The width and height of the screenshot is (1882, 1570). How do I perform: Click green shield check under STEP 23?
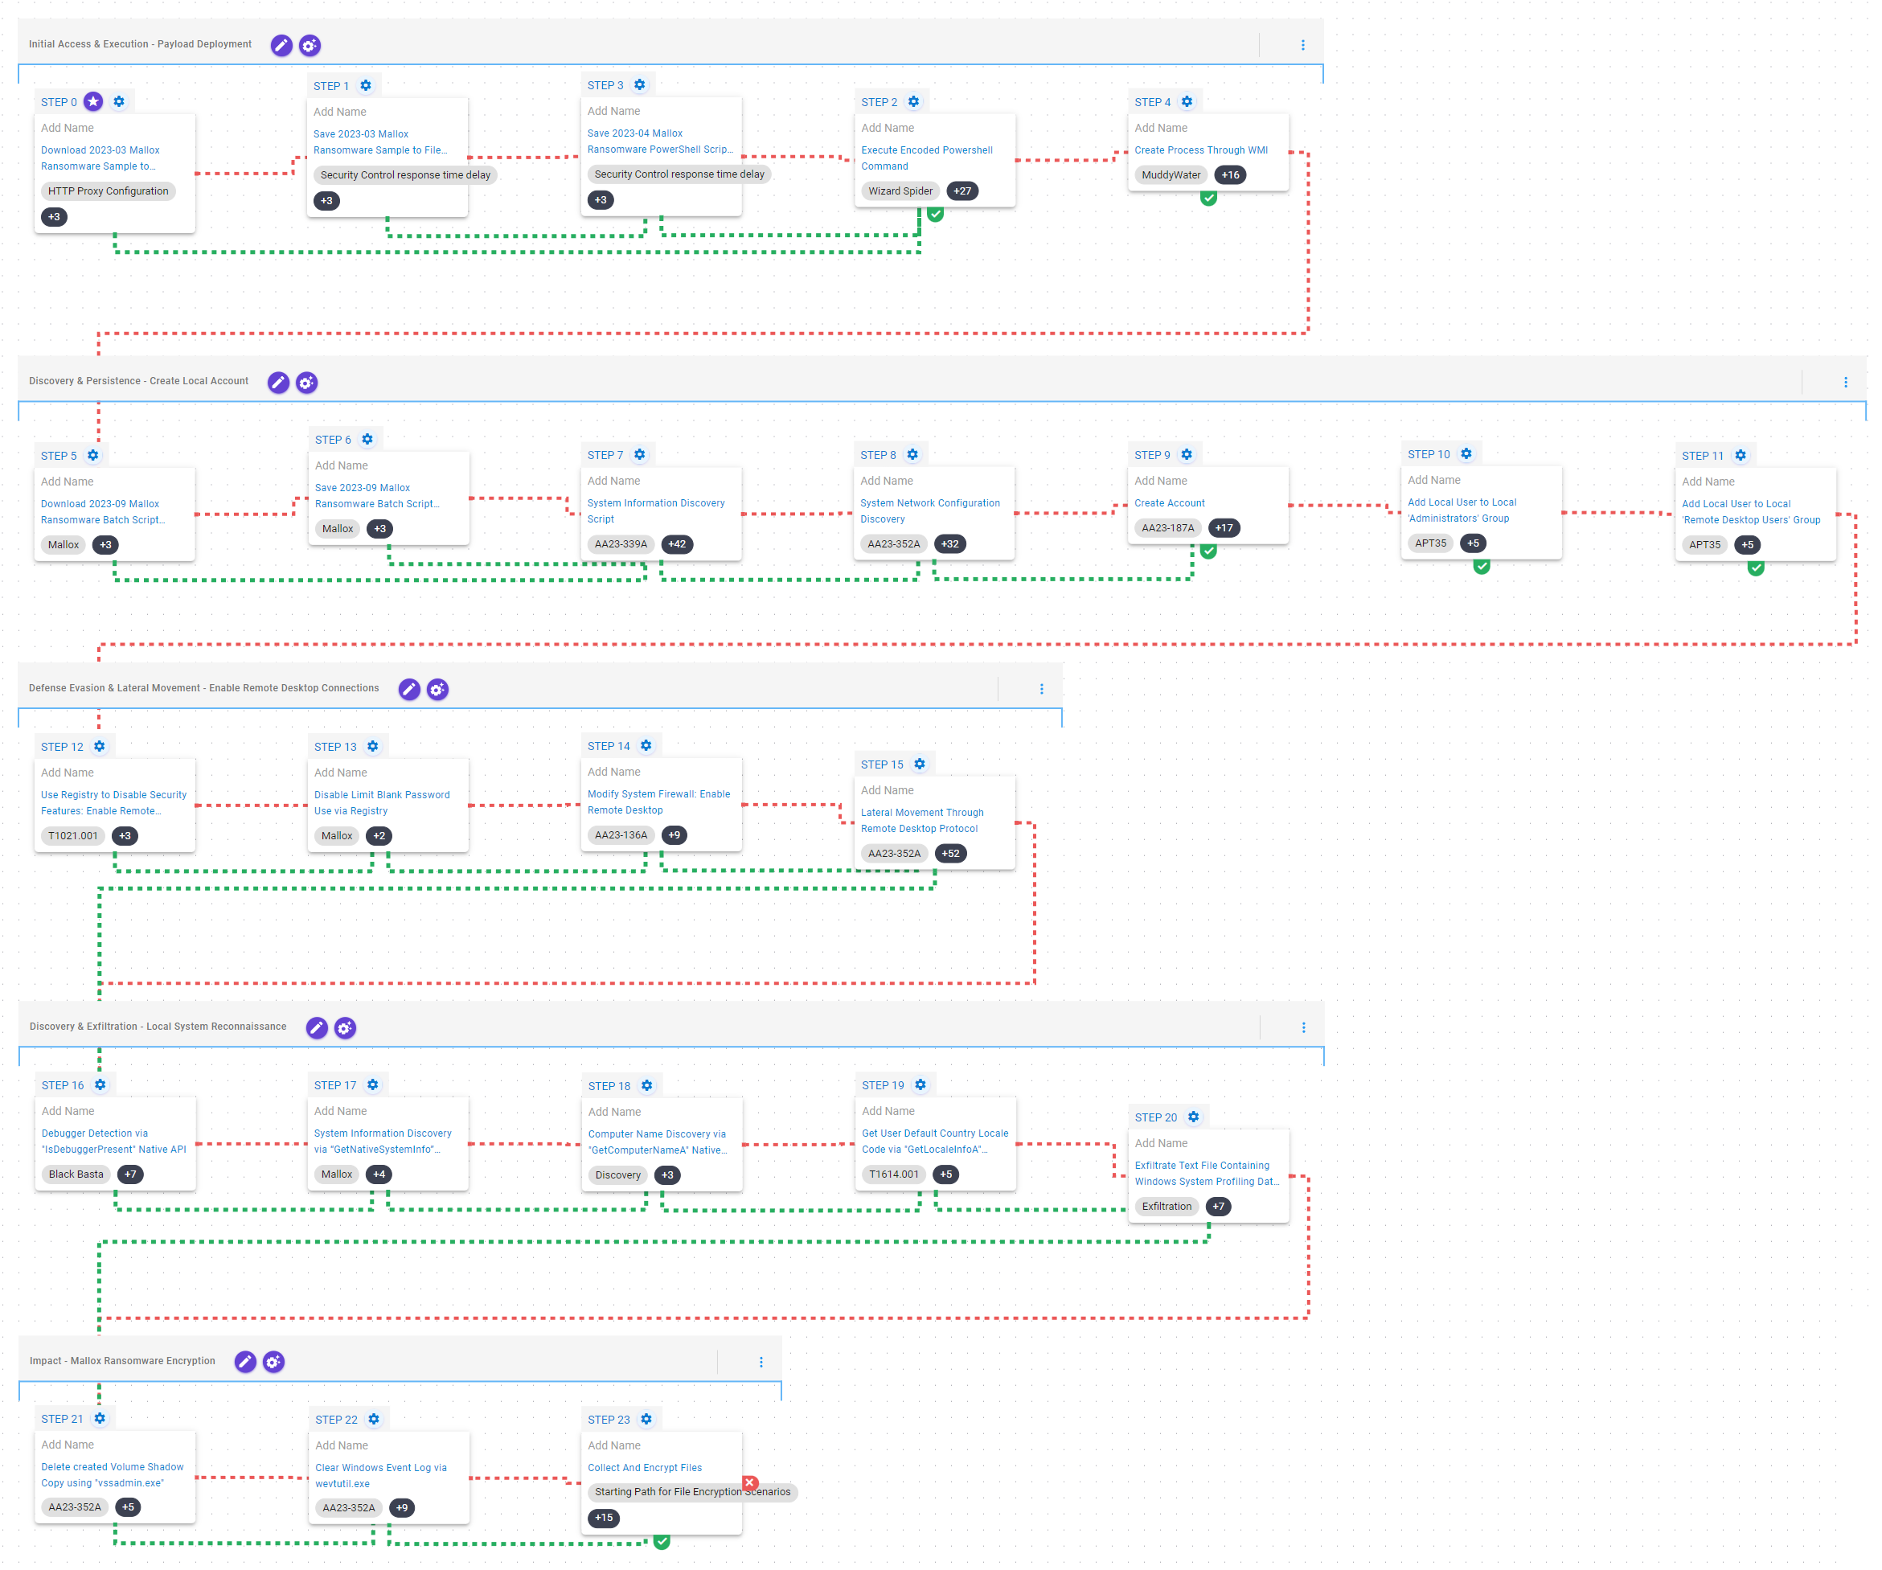pyautogui.click(x=662, y=1542)
